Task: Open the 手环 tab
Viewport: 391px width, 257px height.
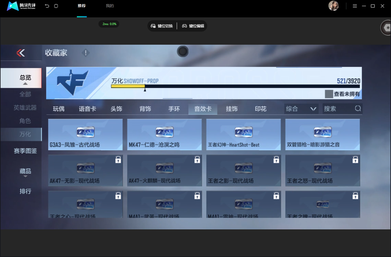Action: (x=174, y=109)
